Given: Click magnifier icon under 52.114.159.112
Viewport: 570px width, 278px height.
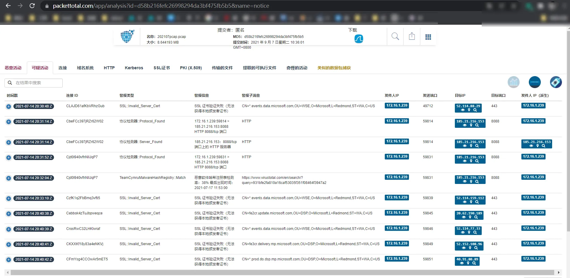Looking at the screenshot, I should click(477, 202).
